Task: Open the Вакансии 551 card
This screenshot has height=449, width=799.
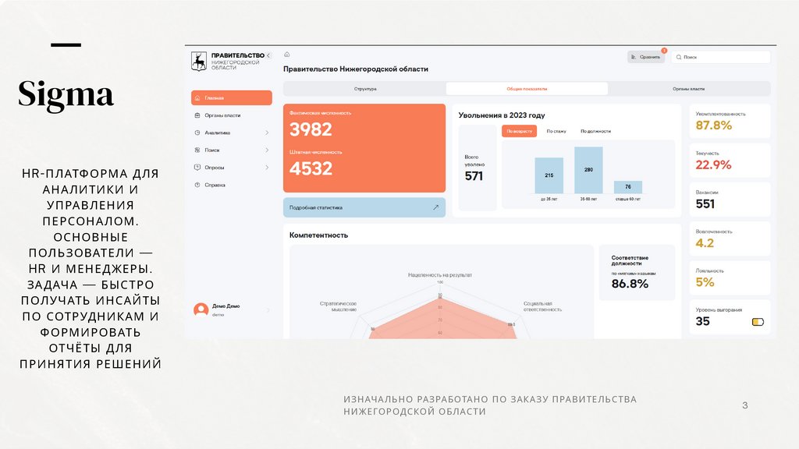Action: click(x=730, y=200)
